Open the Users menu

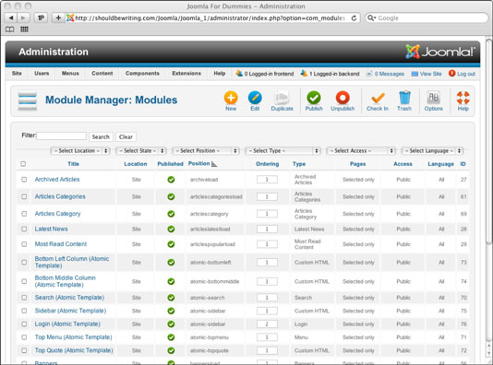(x=42, y=74)
